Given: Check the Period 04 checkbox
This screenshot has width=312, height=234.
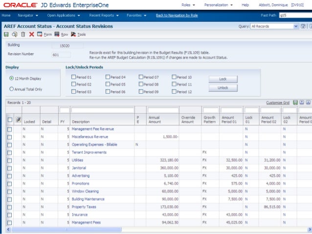Looking at the screenshot, I should click(108, 77).
